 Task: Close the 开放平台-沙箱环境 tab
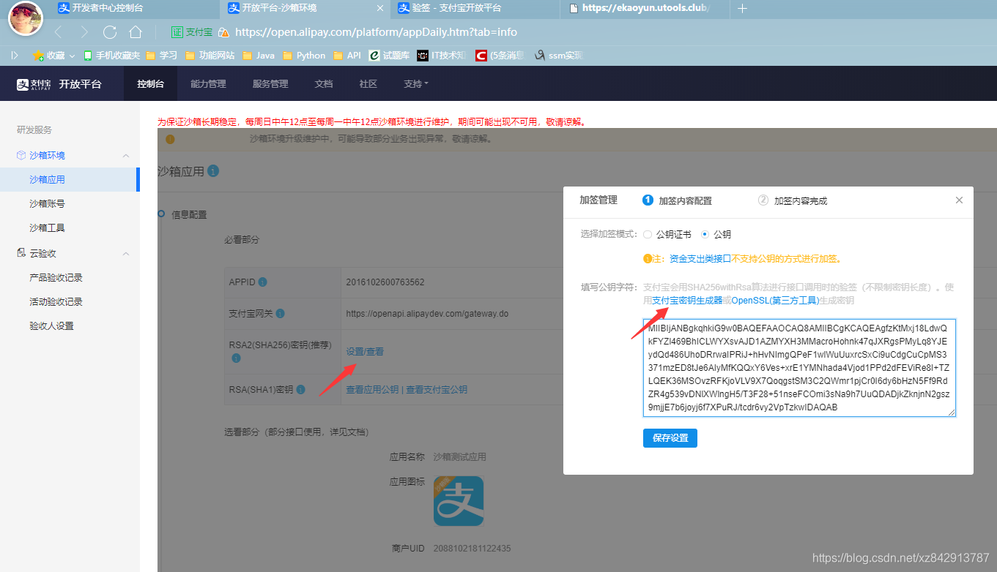pyautogui.click(x=379, y=8)
